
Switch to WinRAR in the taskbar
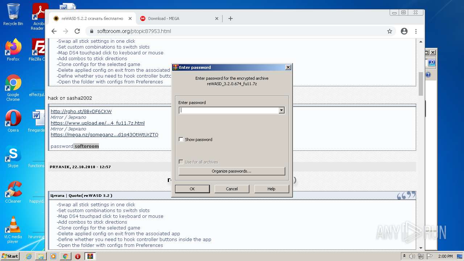[x=90, y=256]
